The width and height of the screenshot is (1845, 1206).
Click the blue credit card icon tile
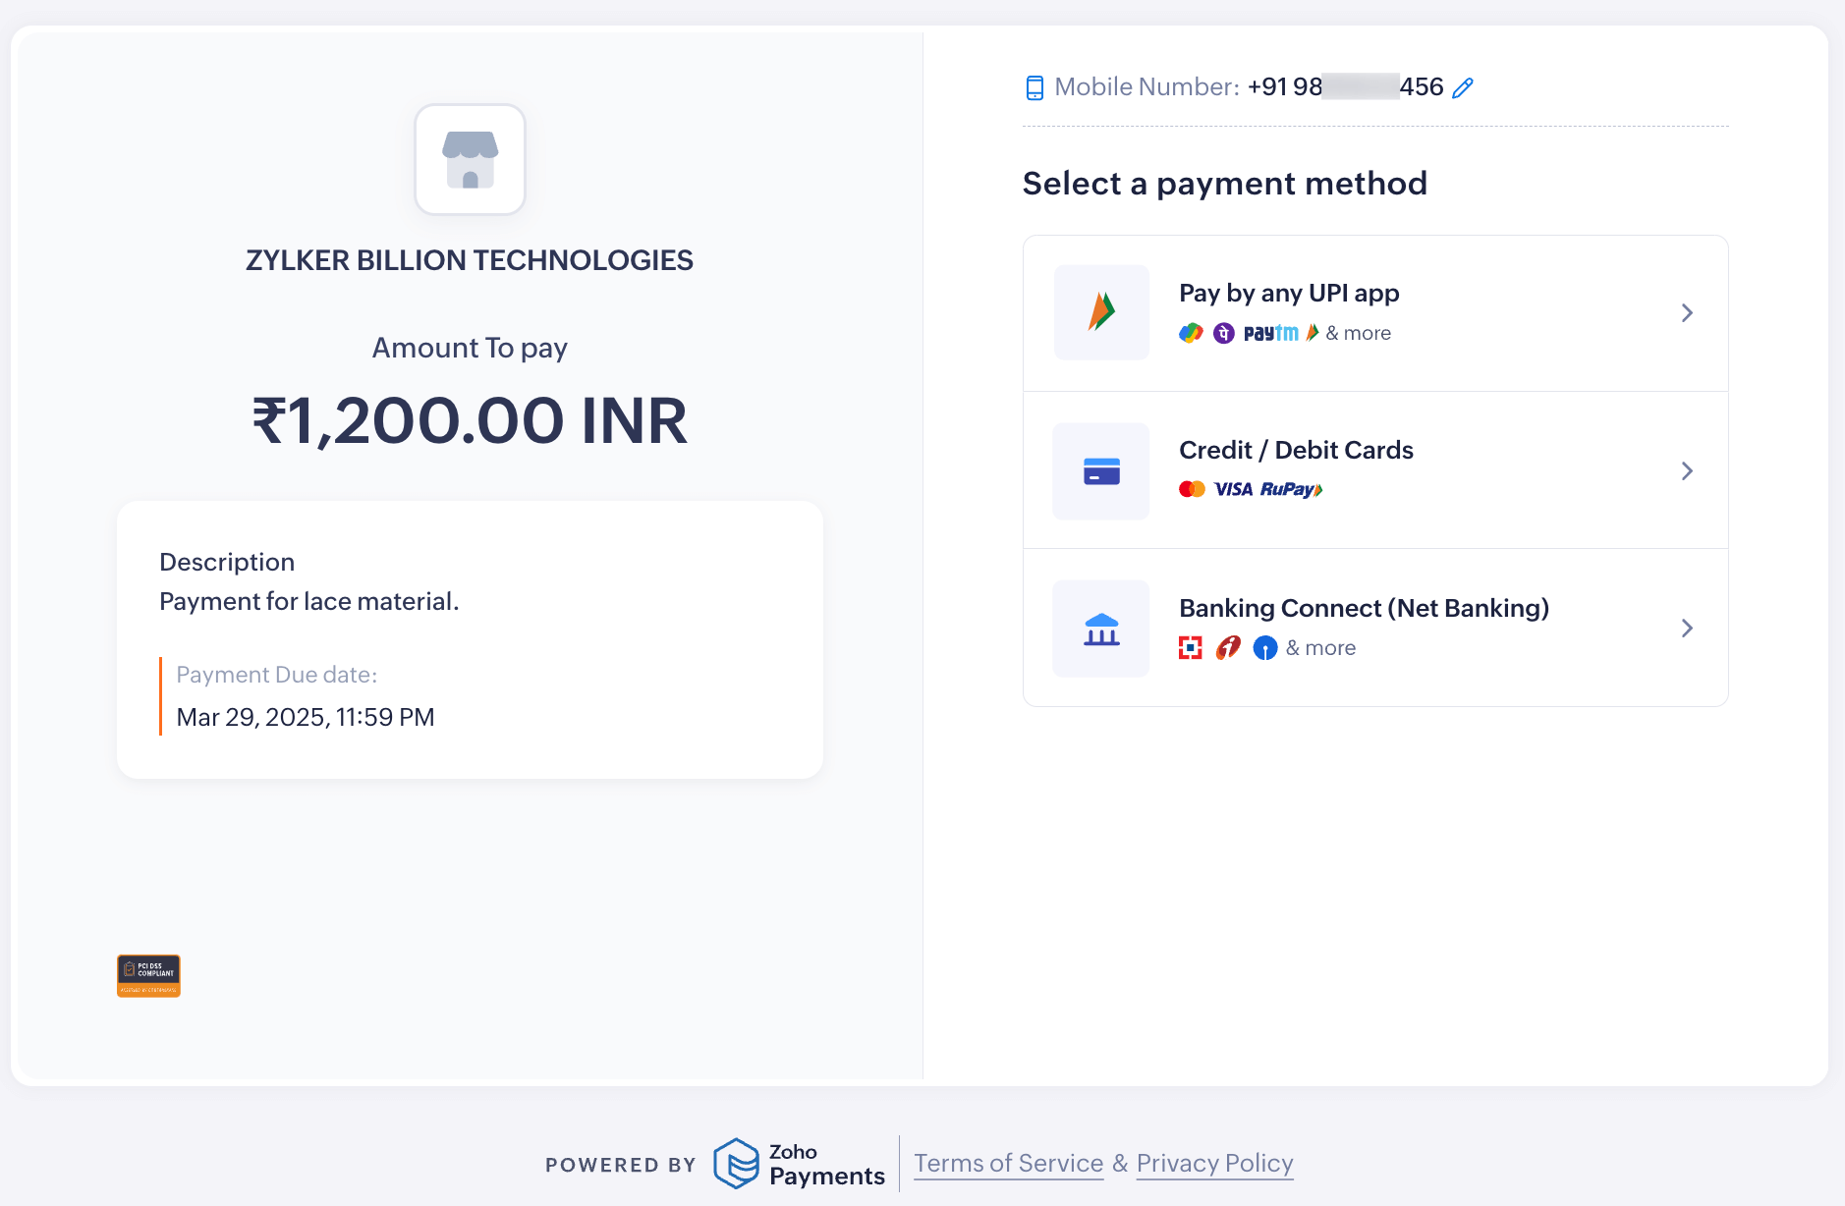coord(1101,471)
